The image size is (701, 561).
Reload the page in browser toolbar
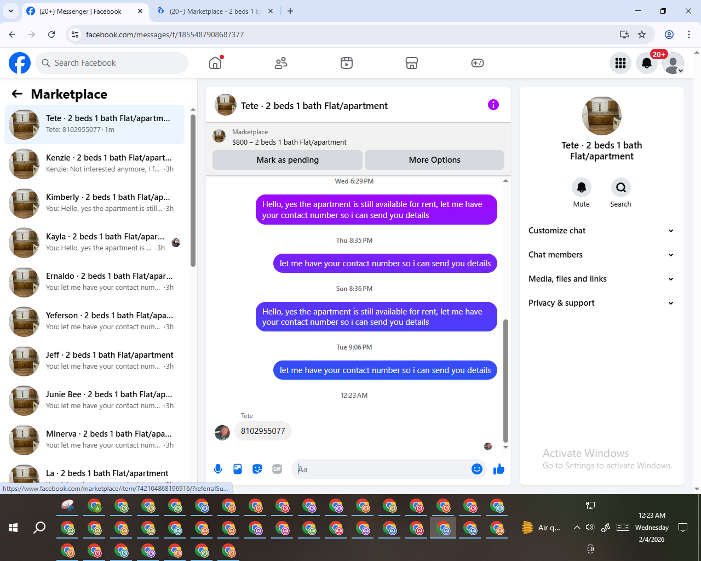(51, 35)
